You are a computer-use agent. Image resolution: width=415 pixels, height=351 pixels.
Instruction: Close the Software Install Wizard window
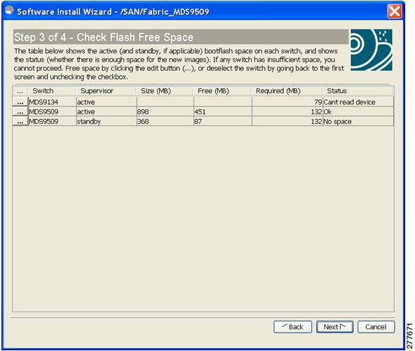(395, 11)
